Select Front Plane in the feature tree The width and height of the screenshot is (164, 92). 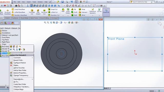point(6,38)
